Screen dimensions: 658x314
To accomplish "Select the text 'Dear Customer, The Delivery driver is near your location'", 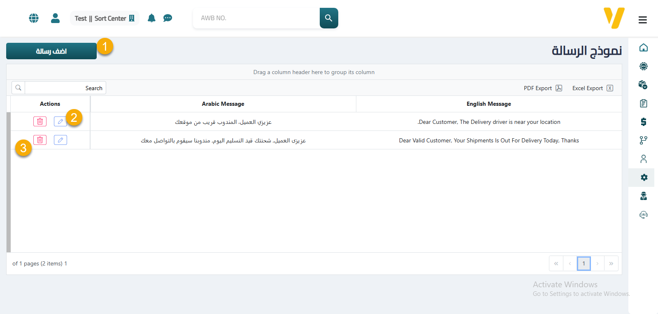I will coord(489,122).
